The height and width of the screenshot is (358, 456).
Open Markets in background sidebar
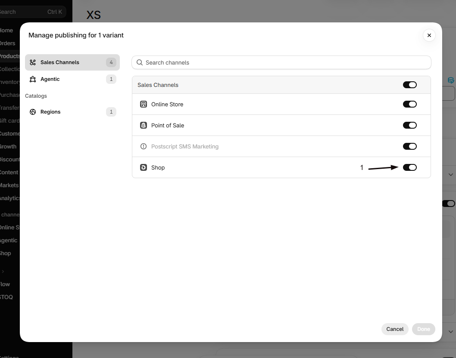click(x=9, y=185)
